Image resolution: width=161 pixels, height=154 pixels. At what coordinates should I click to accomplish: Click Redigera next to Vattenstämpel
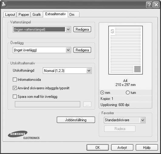[x=82, y=29]
